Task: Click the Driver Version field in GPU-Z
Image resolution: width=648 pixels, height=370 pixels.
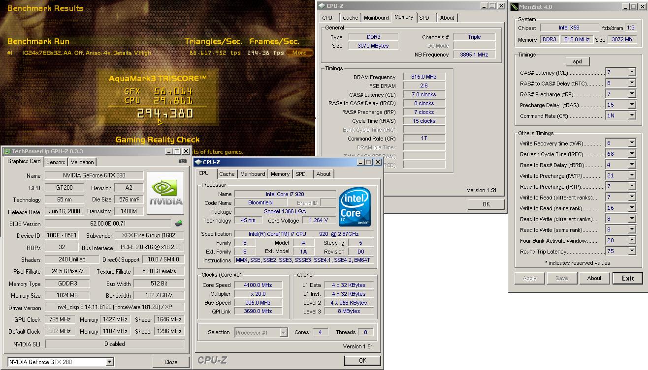Action: 115,307
